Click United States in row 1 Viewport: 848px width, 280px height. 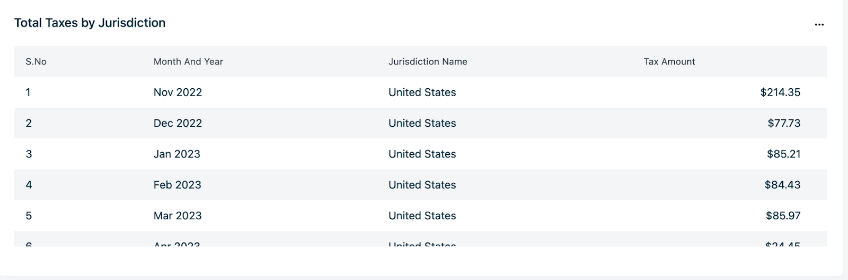pos(422,92)
